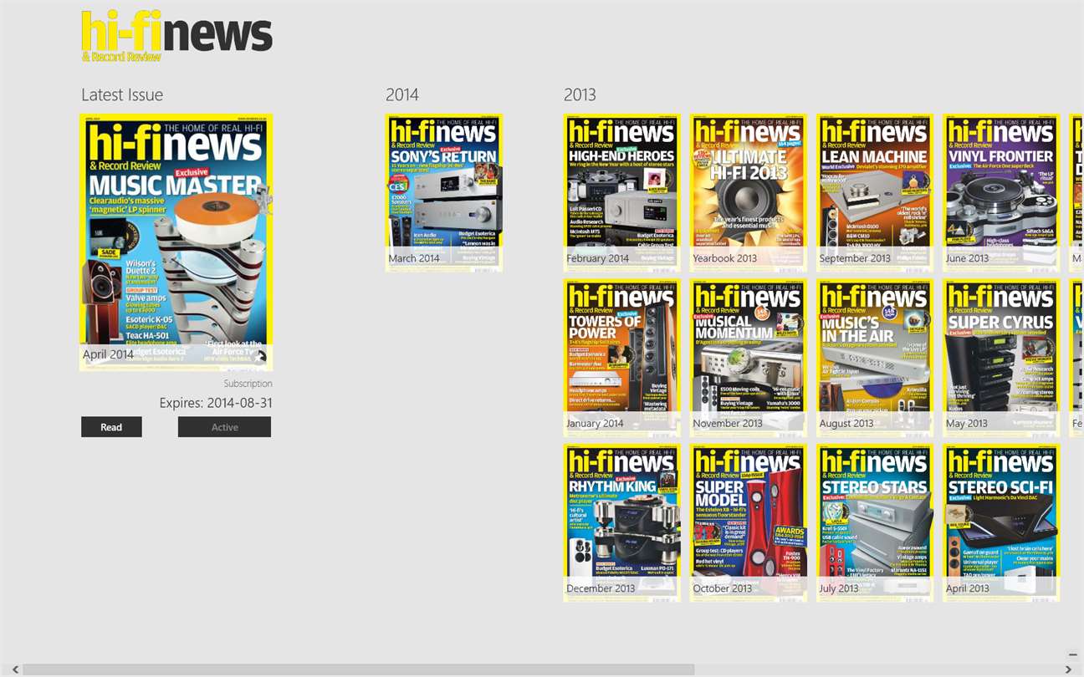Click the Expires: 2014-08-31 text
The width and height of the screenshot is (1084, 677).
tap(216, 403)
